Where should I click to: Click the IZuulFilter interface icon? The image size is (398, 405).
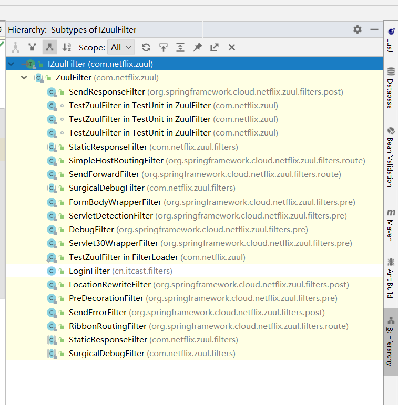click(30, 64)
